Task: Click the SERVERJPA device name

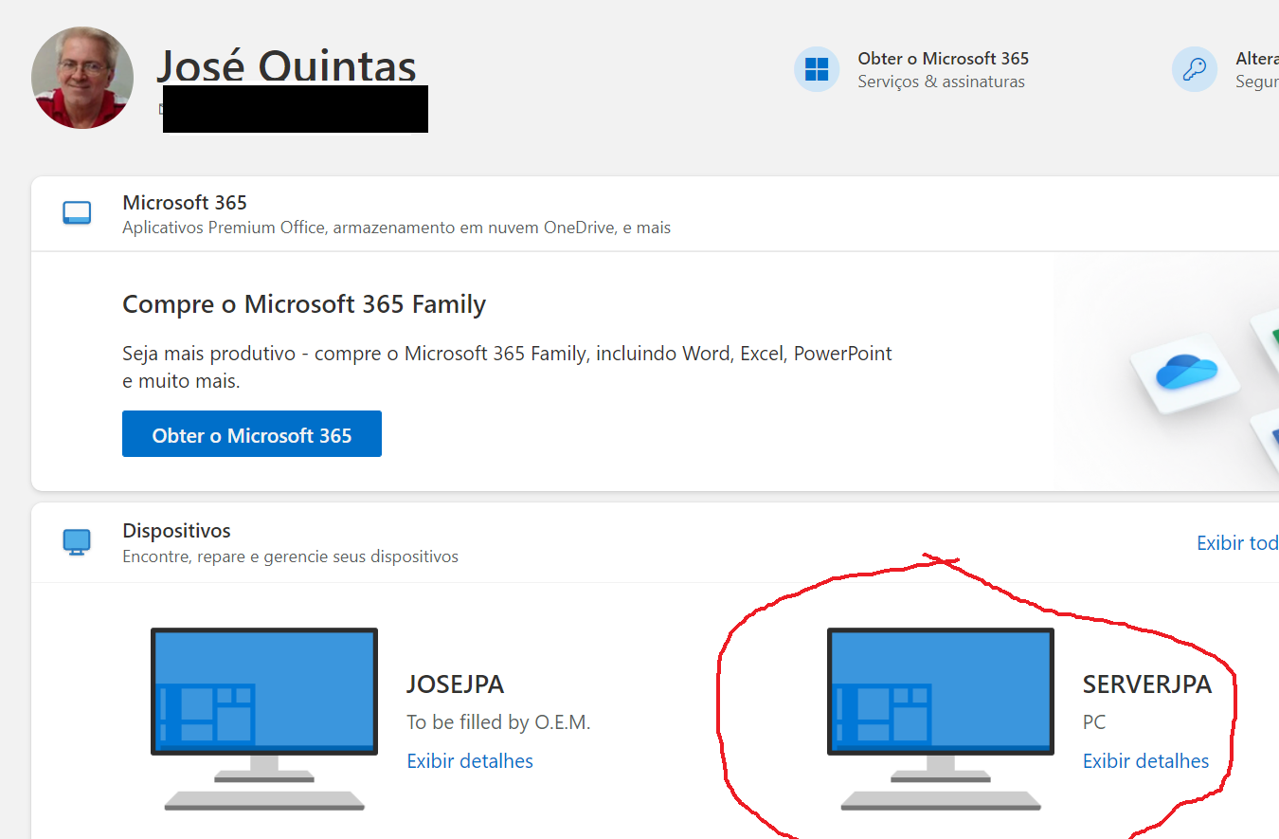Action: click(1146, 684)
